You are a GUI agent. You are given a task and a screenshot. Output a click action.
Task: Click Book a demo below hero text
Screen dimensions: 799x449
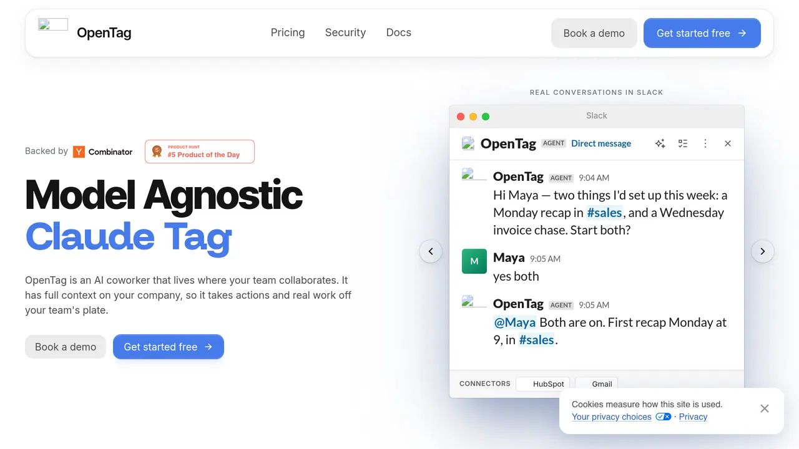(66, 347)
